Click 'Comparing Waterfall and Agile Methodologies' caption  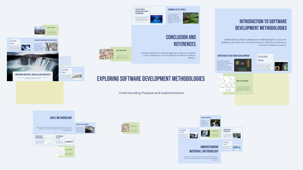point(33,74)
